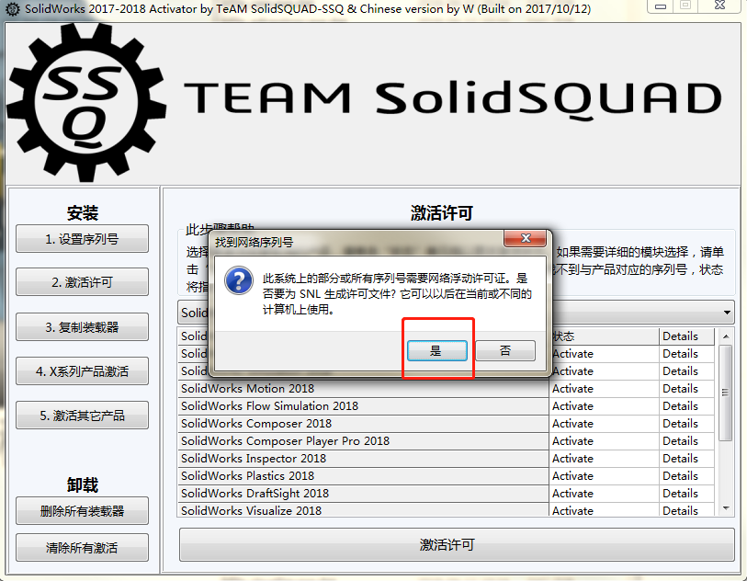Decline with the 否 button in the dialog

click(505, 351)
